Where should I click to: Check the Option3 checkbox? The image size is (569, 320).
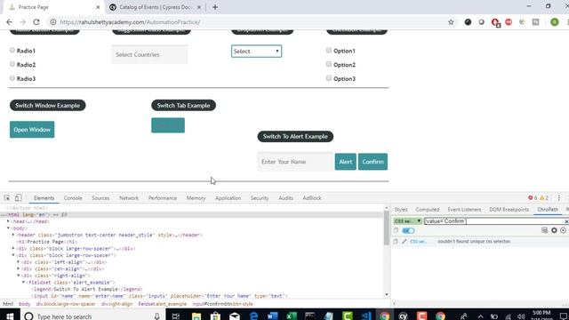(329, 77)
